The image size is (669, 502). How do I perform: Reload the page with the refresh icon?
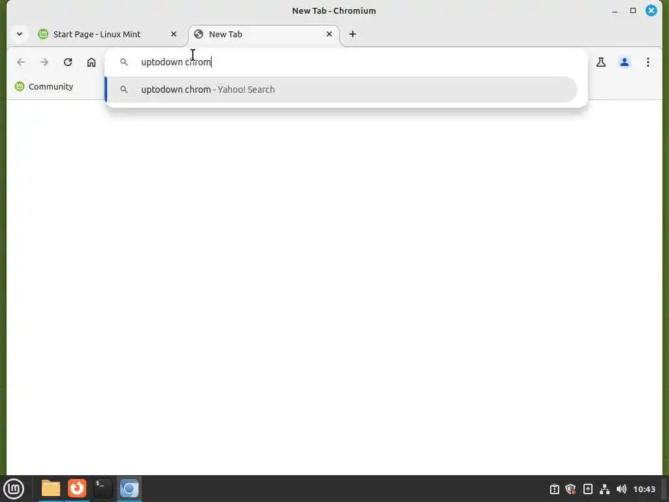click(68, 62)
